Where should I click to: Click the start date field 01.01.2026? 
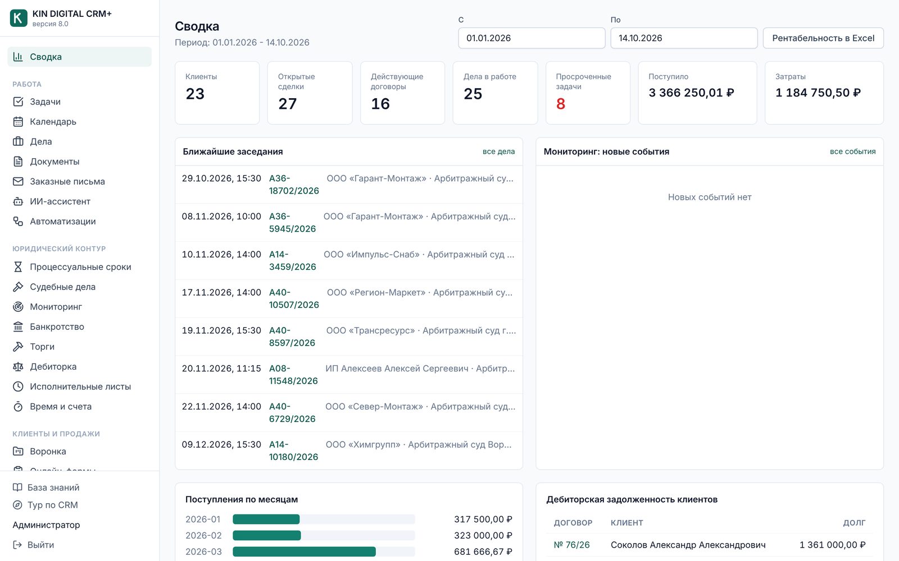[532, 38]
